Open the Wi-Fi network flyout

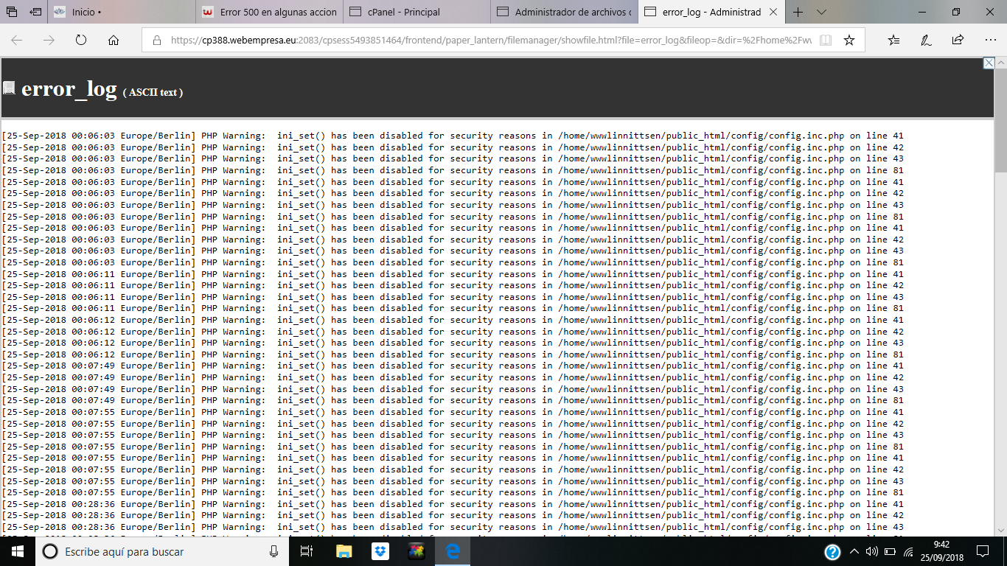point(907,551)
